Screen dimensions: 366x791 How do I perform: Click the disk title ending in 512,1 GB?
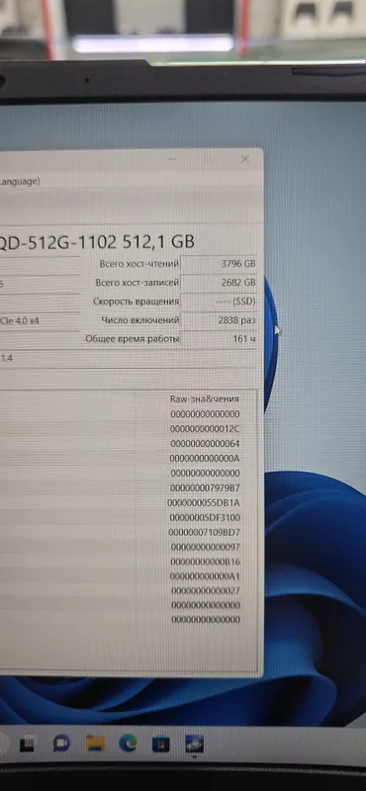[x=97, y=242]
